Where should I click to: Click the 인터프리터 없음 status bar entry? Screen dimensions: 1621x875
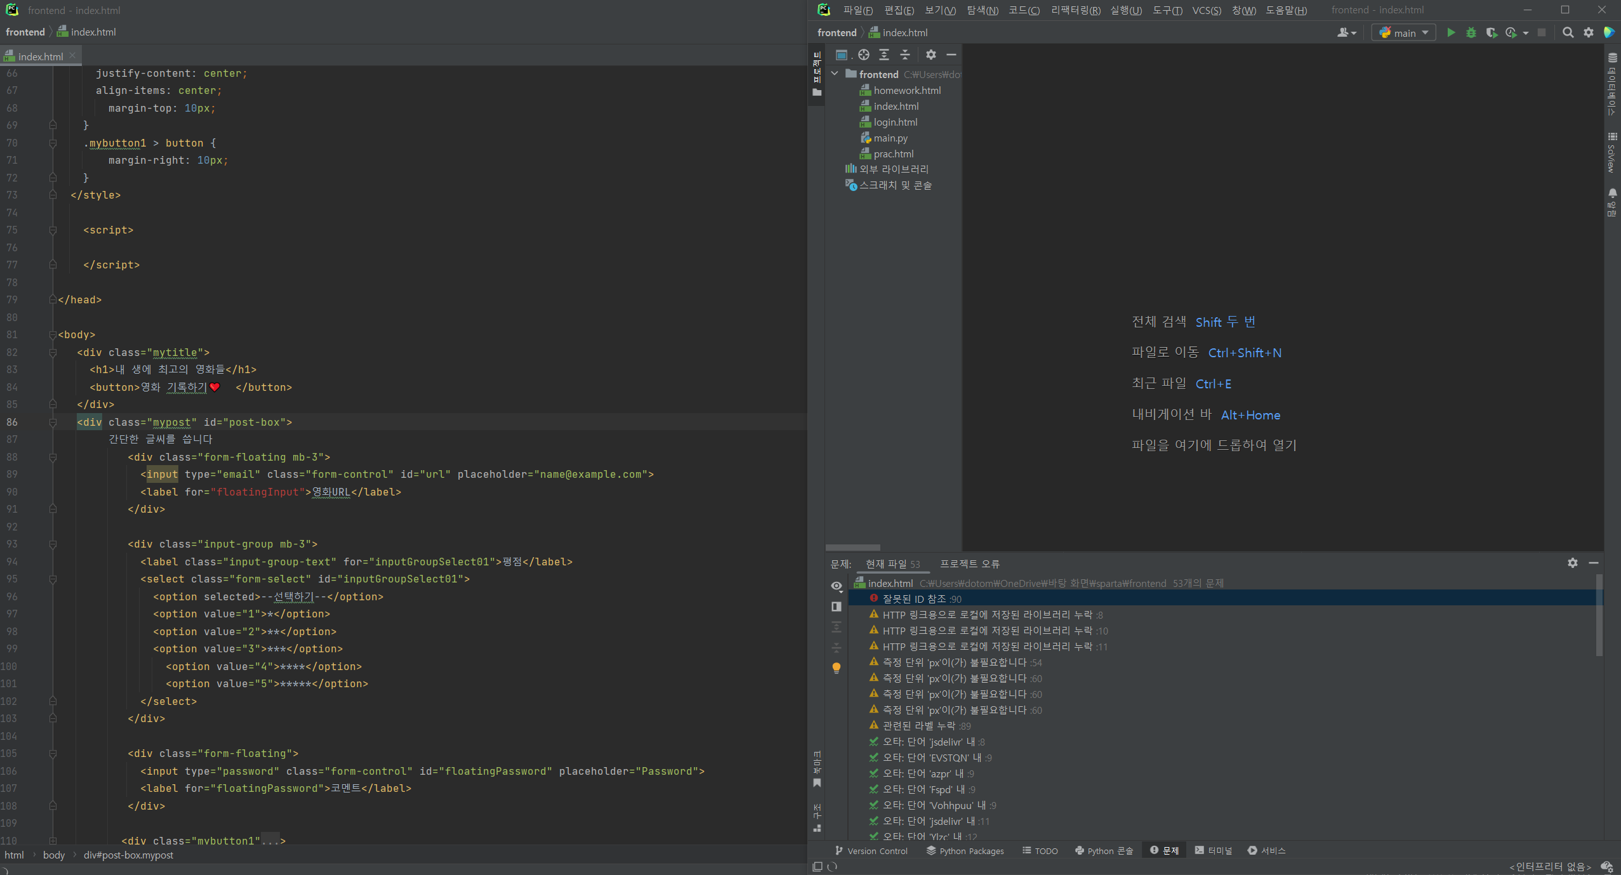click(x=1550, y=867)
